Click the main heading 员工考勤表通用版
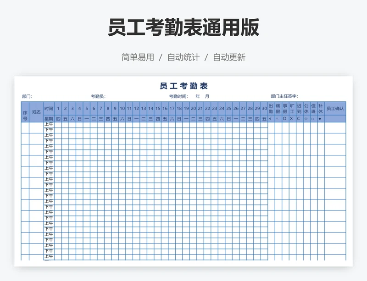Viewport: 367px width, 281px height. click(x=183, y=28)
